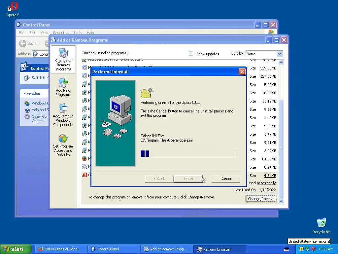Switch to Perform Uninstall taskbar button
338x254 pixels.
click(220, 249)
